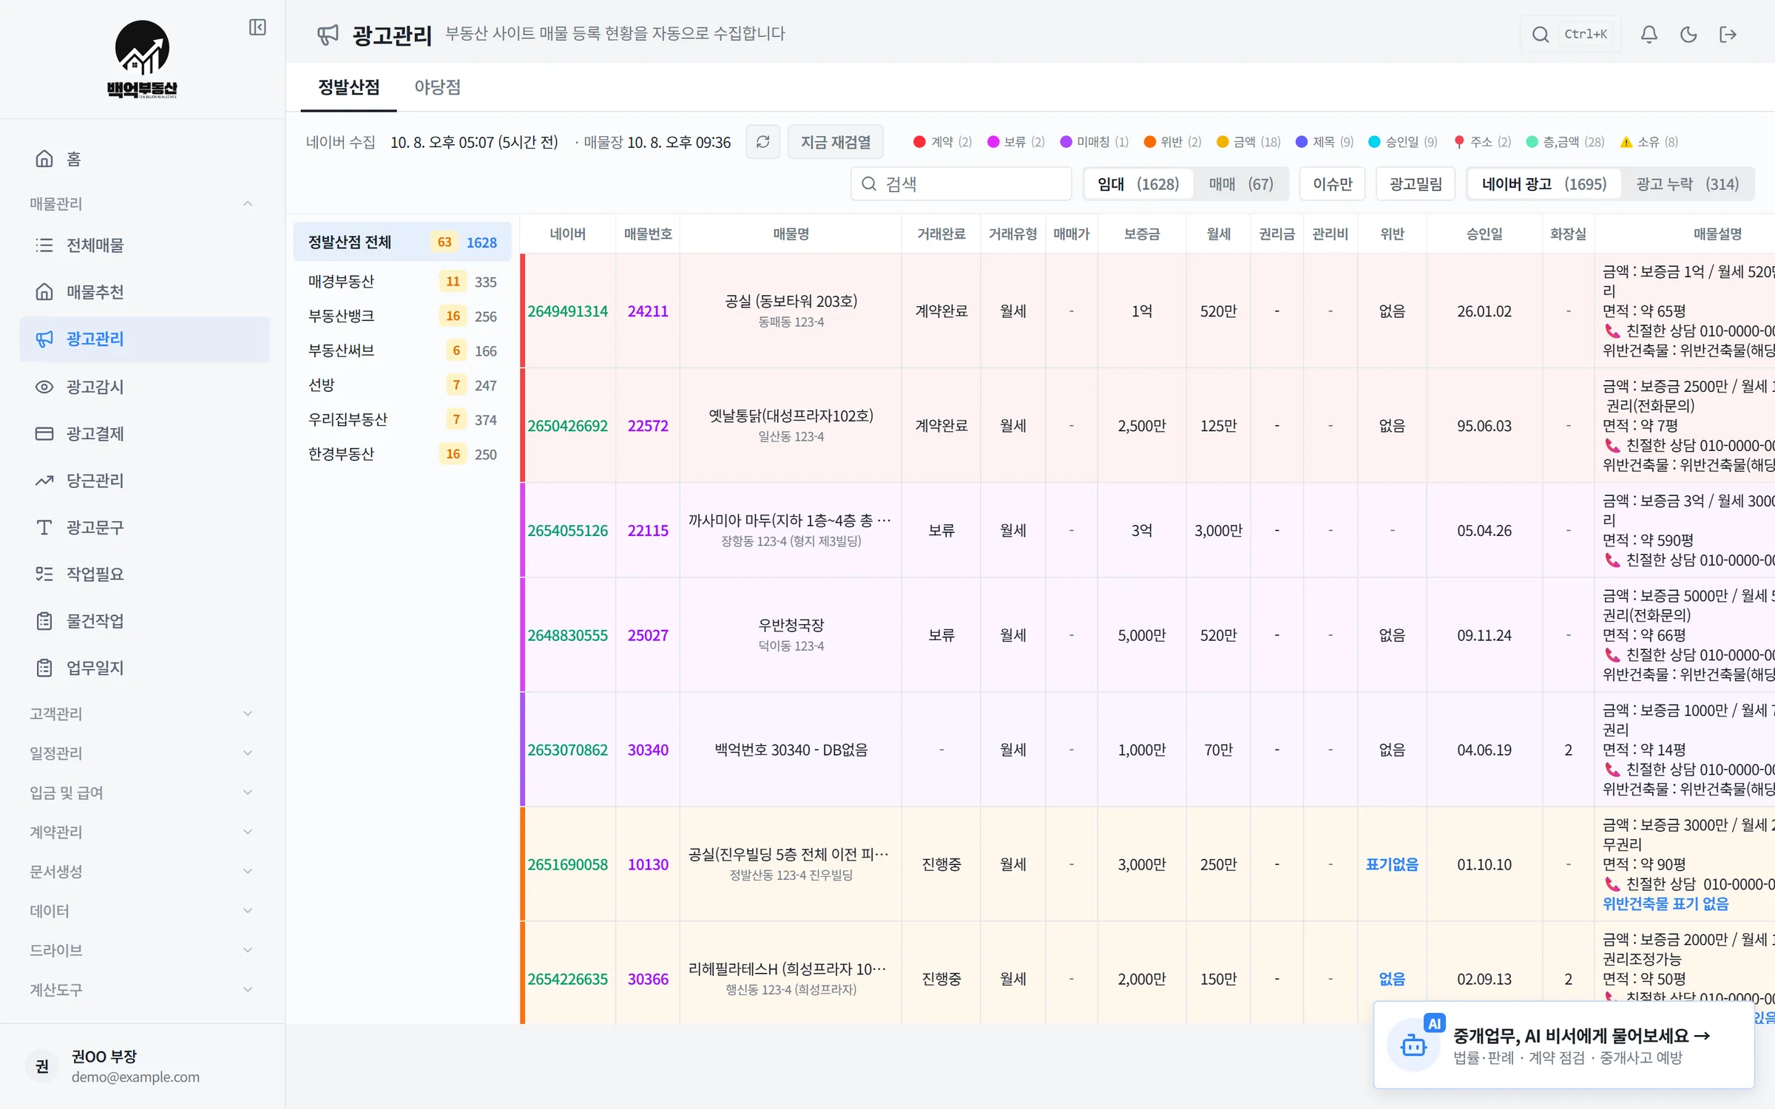Open 작업필요 checklist menu item
Screen dimensions: 1775x1109
click(144, 574)
